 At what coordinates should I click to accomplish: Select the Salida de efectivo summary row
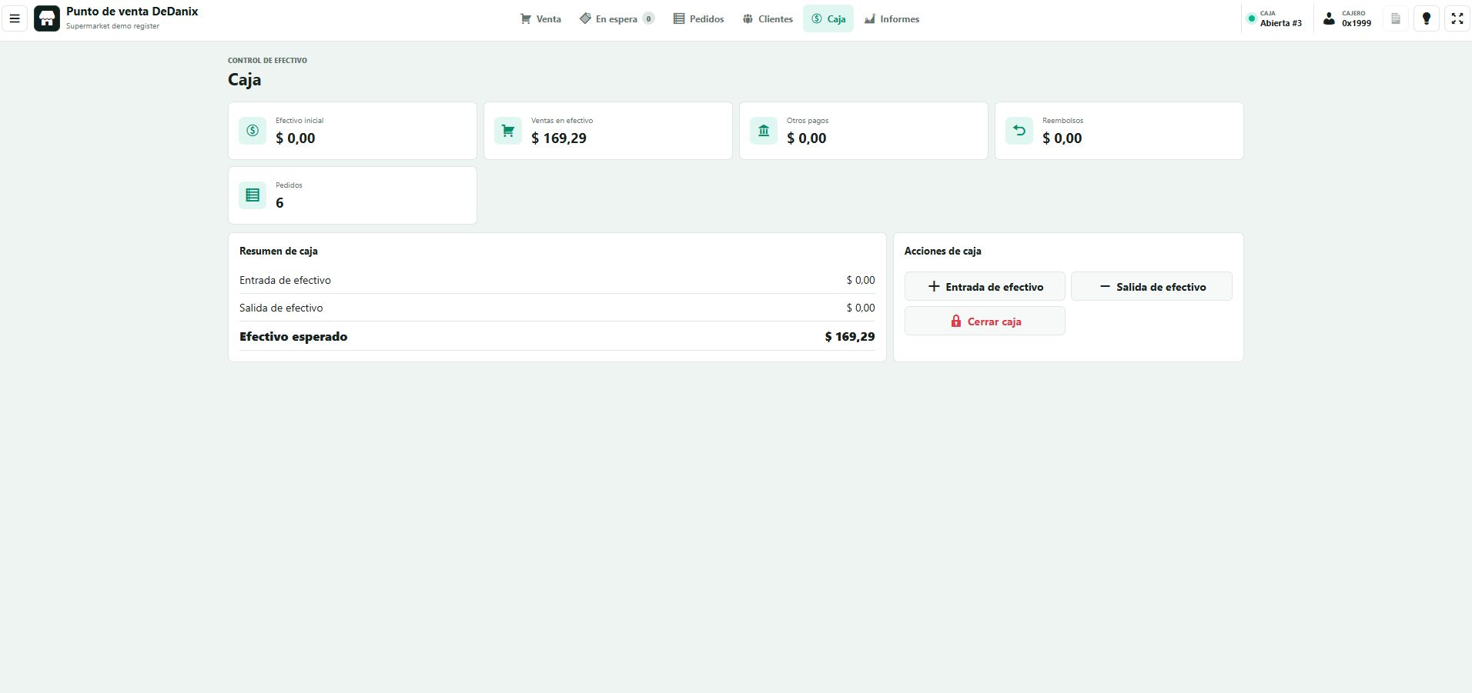(557, 308)
